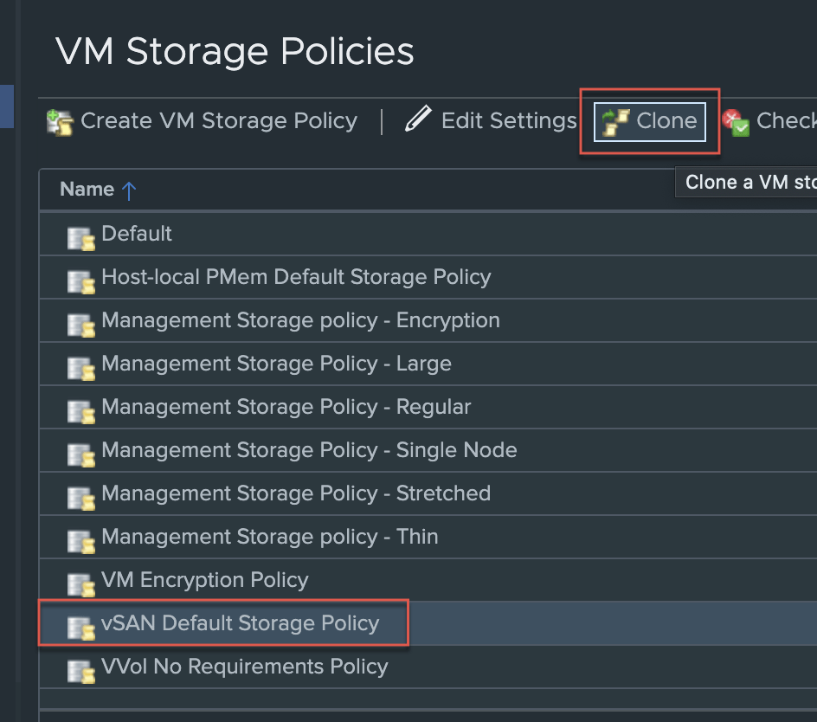Select Management Storage Policy - Stretched row
This screenshot has width=817, height=722.
[x=296, y=493]
